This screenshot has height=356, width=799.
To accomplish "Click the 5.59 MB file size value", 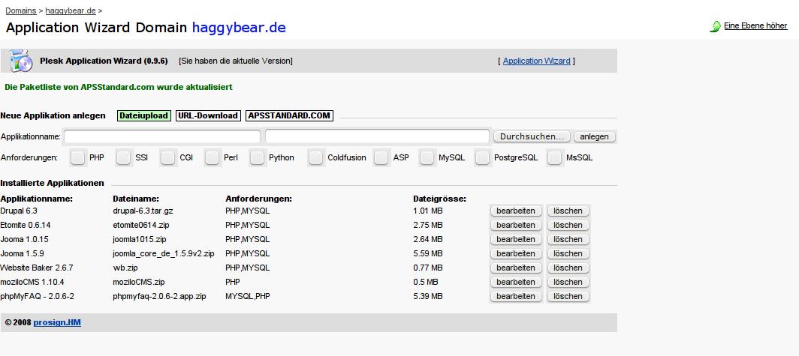I will pos(428,253).
